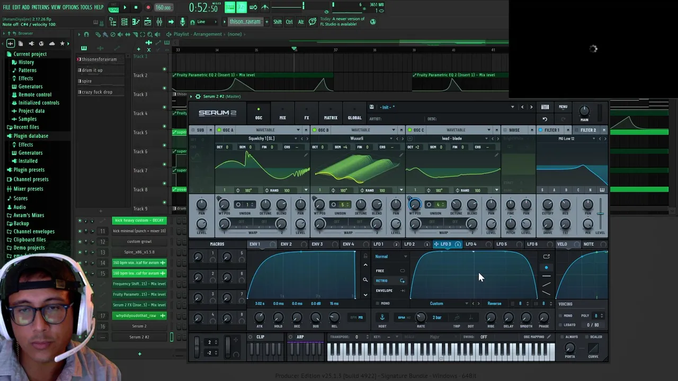Open the LFO Normal mode dropdown
678x381 pixels.
[x=391, y=257]
